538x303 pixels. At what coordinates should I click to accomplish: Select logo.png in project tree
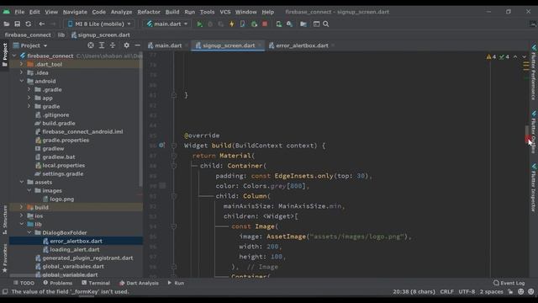(61, 199)
